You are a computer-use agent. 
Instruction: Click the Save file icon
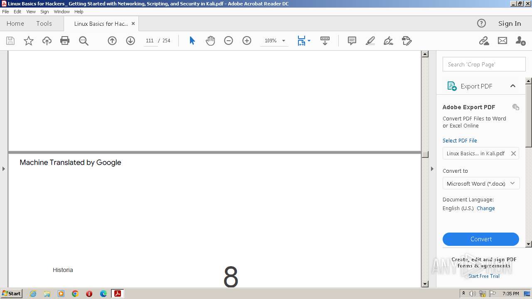tap(10, 41)
